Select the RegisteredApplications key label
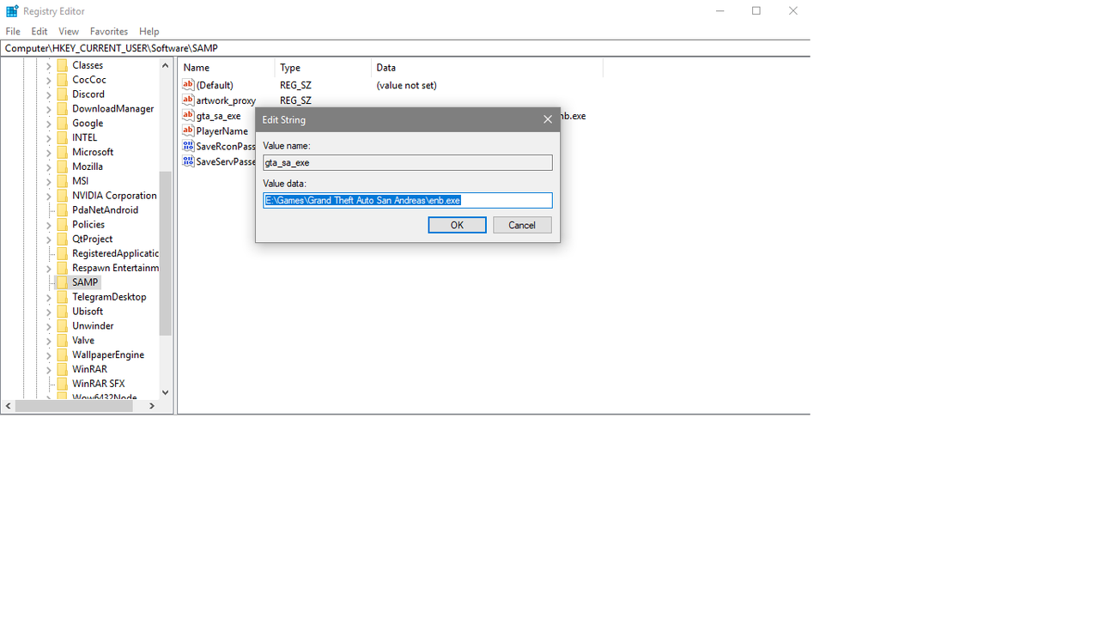1099x618 pixels. click(x=115, y=253)
